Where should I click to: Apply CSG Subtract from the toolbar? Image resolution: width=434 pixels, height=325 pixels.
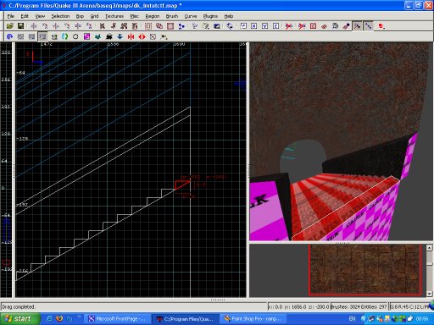tap(148, 26)
